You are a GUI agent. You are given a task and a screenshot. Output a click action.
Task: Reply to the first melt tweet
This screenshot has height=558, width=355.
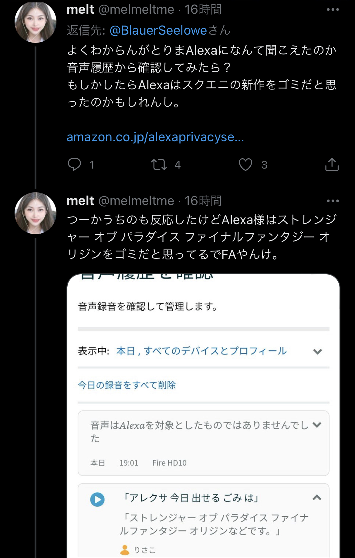(x=74, y=164)
